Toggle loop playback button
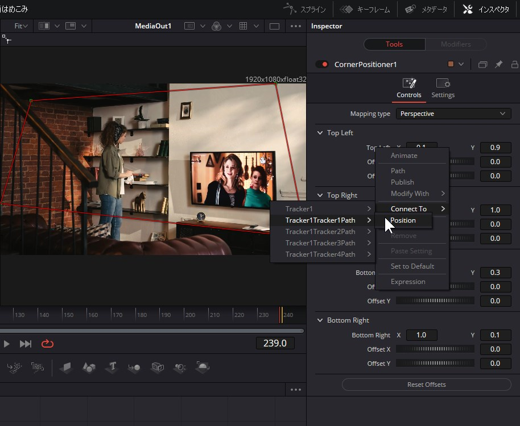520x426 pixels. [x=47, y=344]
